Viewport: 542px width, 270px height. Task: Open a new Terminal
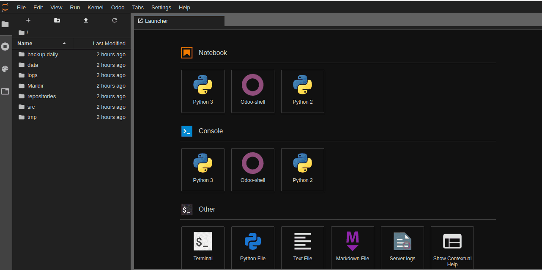pos(203,248)
